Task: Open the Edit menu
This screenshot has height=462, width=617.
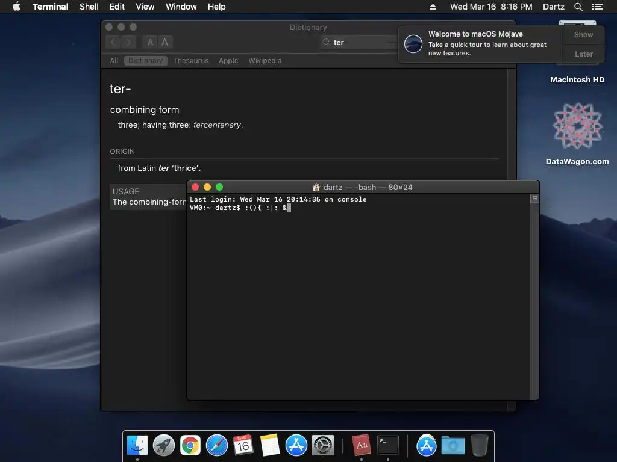Action: (x=117, y=7)
